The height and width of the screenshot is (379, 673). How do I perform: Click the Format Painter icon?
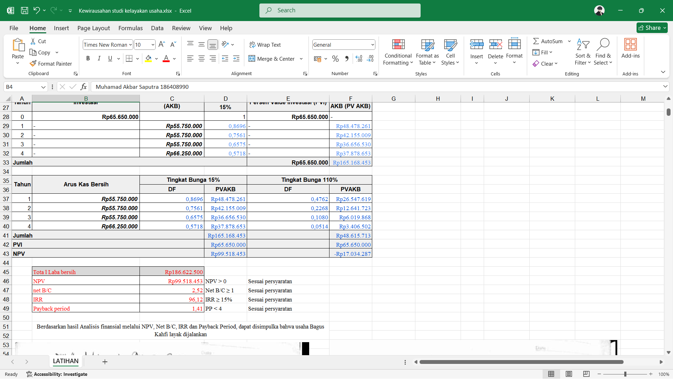click(33, 64)
